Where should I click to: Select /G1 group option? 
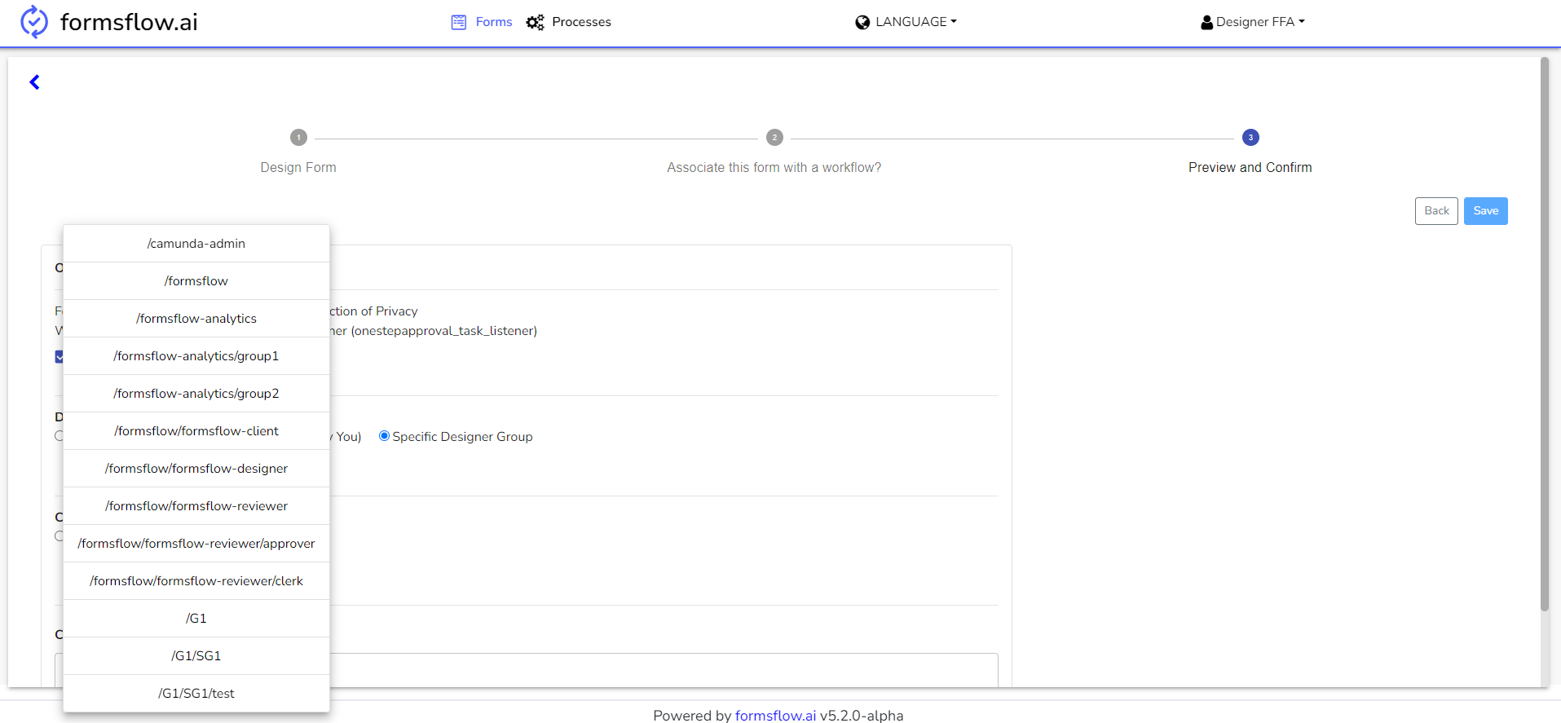click(196, 619)
